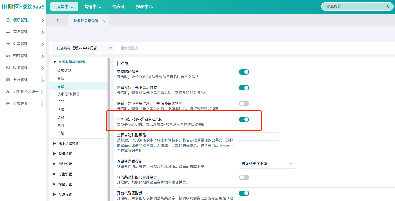Open the 报表中心 top menu
Screen dimensions: 395x201
(144, 6)
